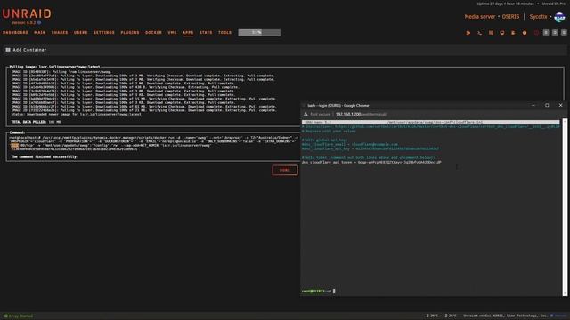The height and width of the screenshot is (320, 570).
Task: Click the user avatar image
Action: click(559, 17)
